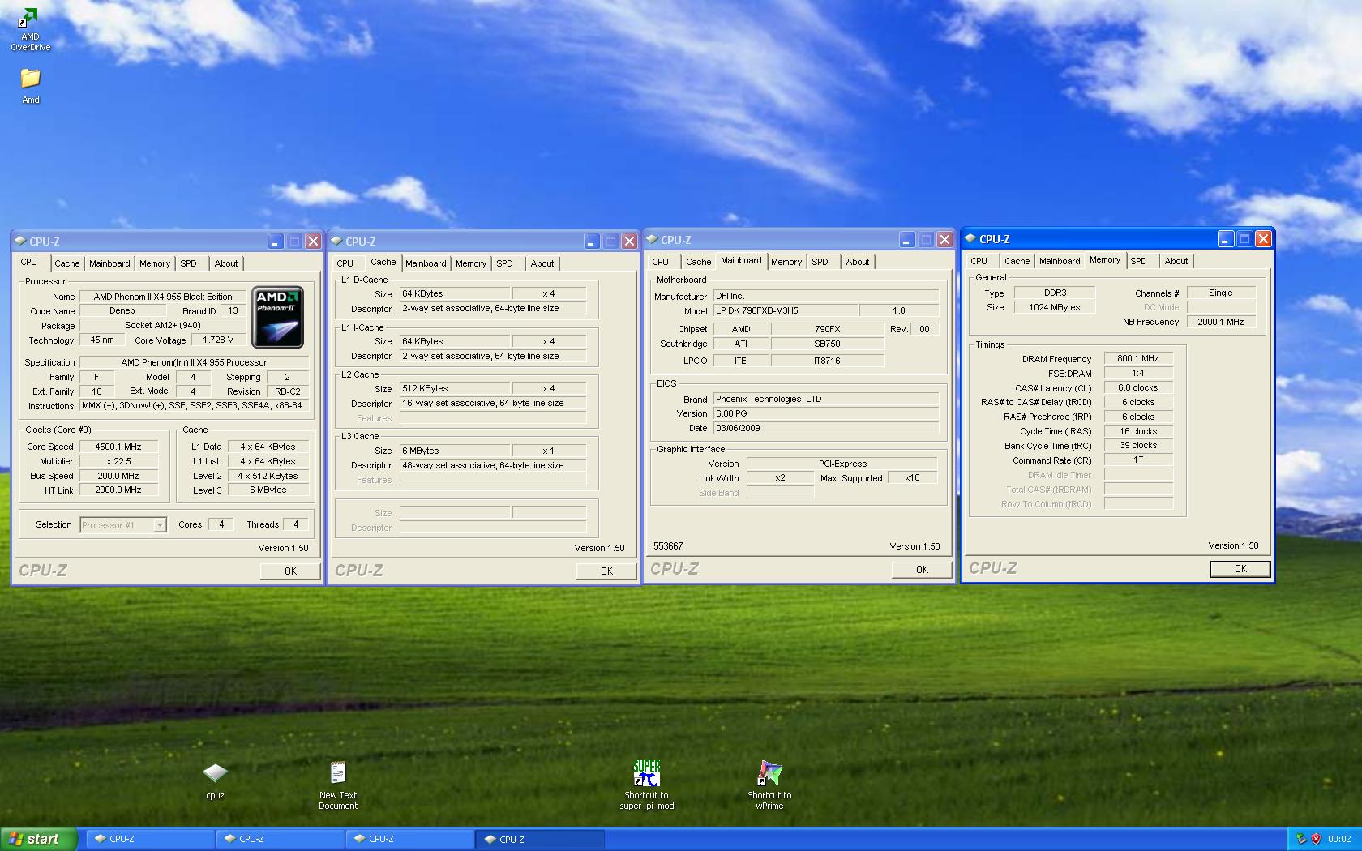Select CPU tab in Cache window
Image resolution: width=1362 pixels, height=851 pixels.
coord(345,263)
